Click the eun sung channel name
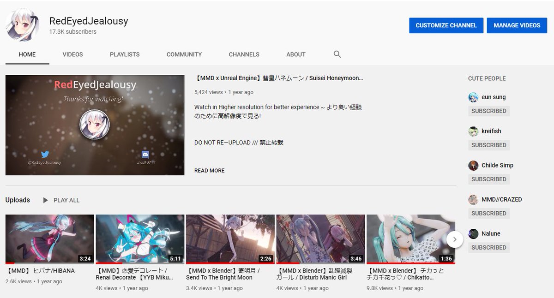 [494, 97]
